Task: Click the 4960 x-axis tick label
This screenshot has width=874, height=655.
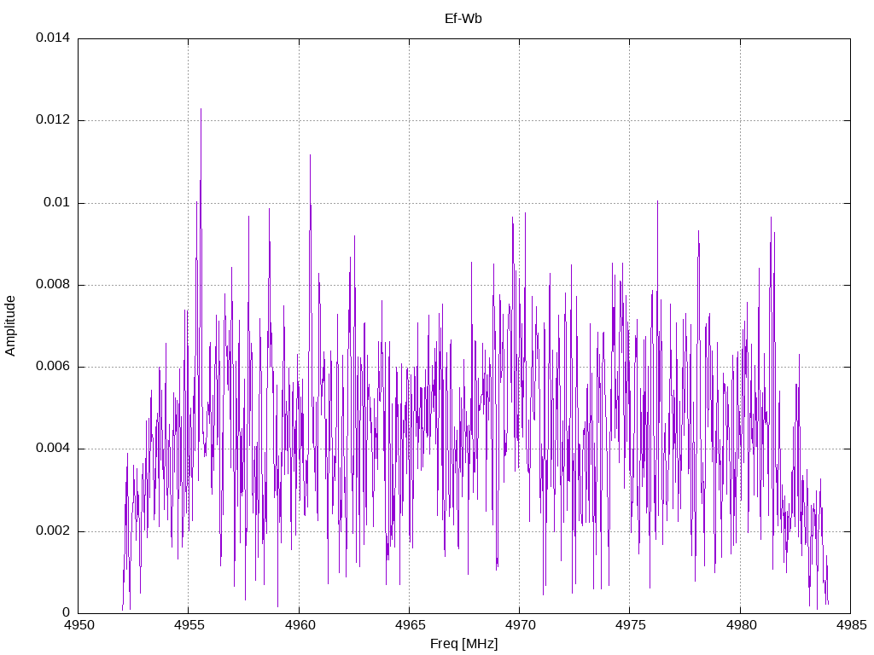Action: click(x=300, y=625)
